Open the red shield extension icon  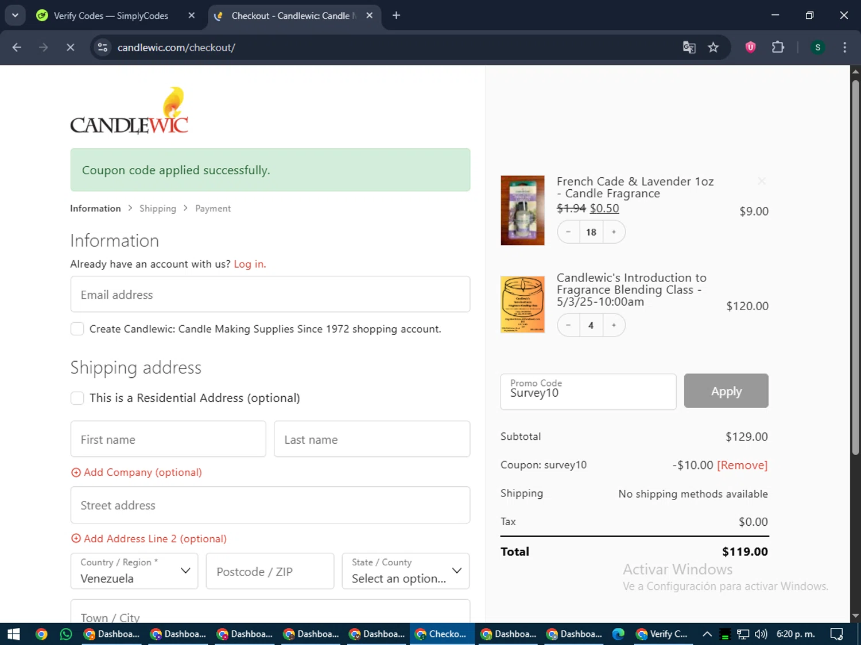[x=750, y=48]
